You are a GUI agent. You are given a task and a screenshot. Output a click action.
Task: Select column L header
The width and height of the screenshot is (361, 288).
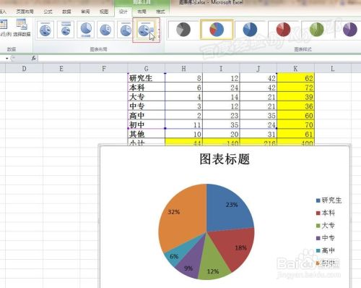333,69
